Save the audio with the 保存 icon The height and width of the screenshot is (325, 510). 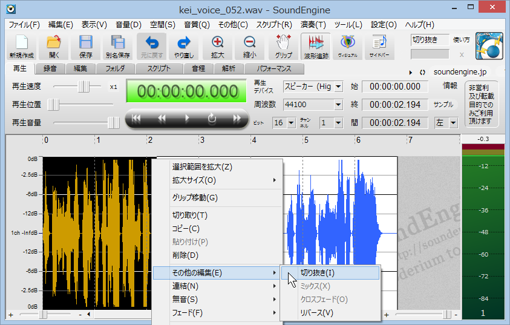coord(86,46)
